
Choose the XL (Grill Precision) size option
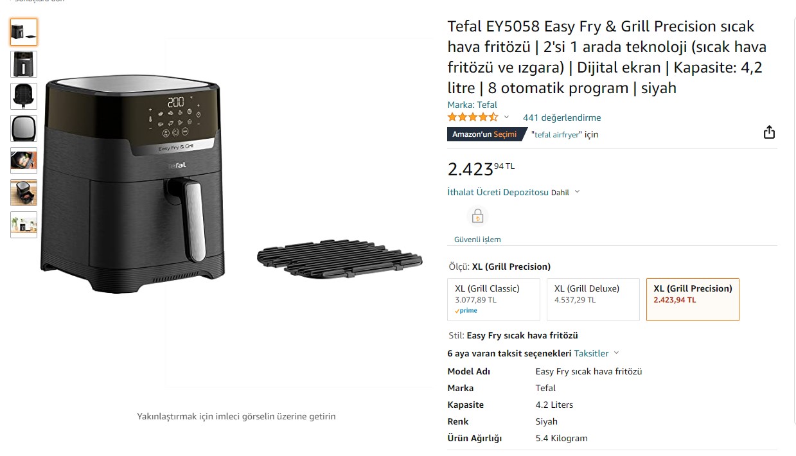coord(693,299)
